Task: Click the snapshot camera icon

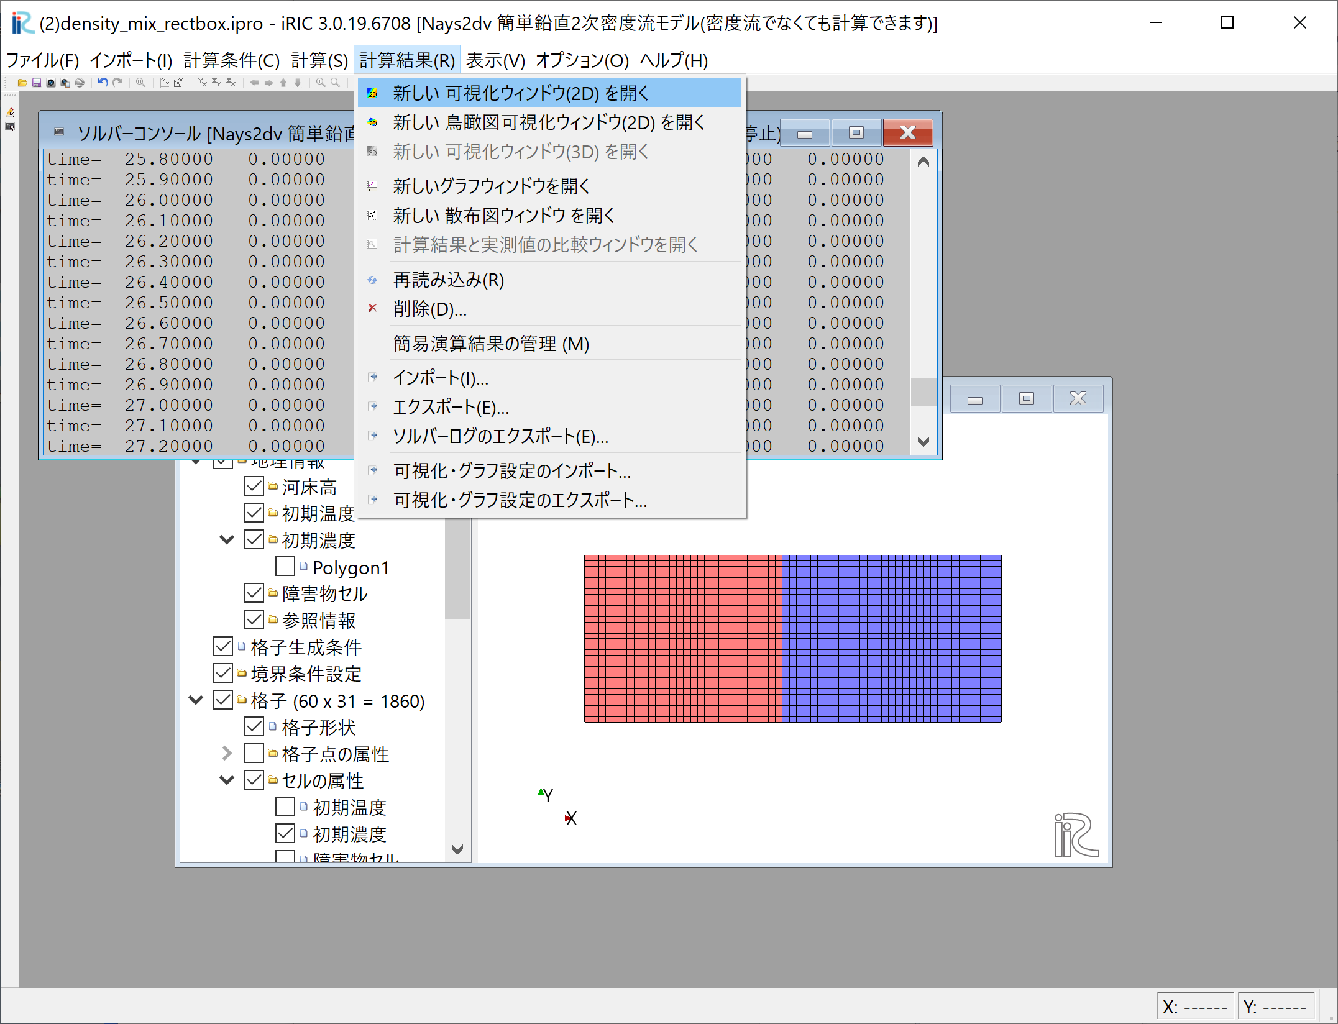Action: 51,83
